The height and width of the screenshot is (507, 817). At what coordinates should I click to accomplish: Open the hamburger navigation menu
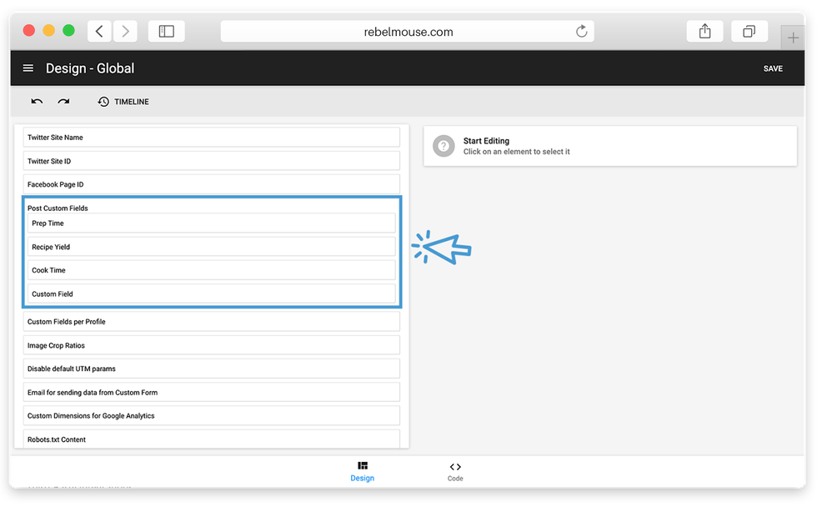[x=28, y=68]
